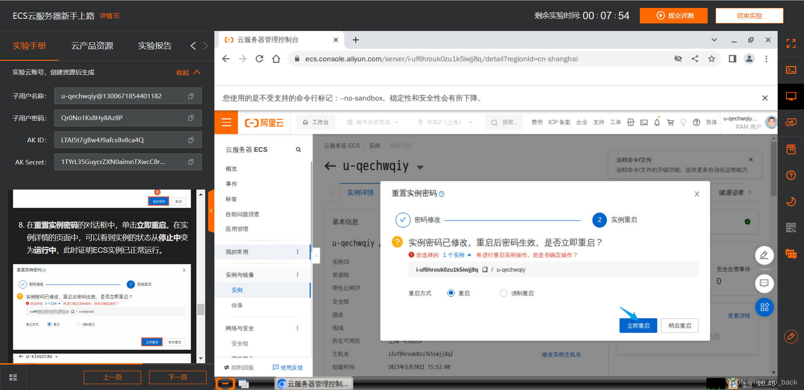This screenshot has height=390, width=804.
Task: Click the 立即重启 button
Action: pyautogui.click(x=638, y=326)
